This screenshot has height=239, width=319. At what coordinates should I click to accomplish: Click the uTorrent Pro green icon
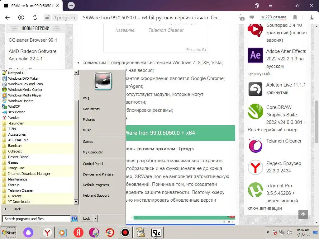(255, 190)
